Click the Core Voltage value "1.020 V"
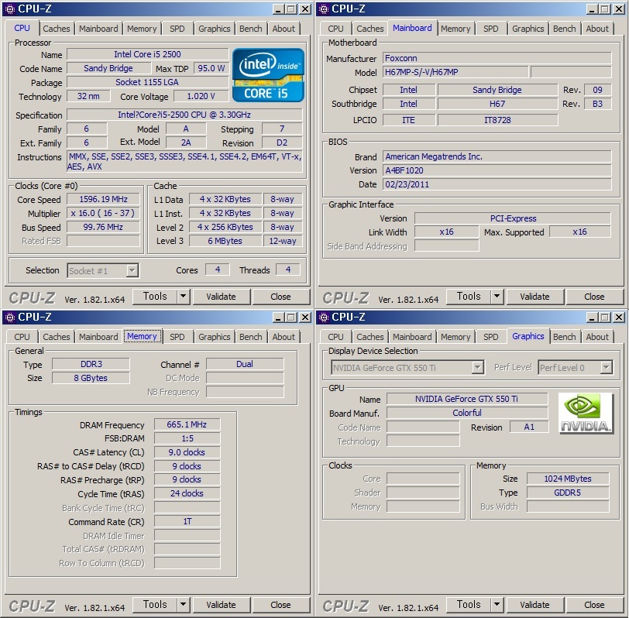Screen dimensions: 629x618 pyautogui.click(x=201, y=96)
